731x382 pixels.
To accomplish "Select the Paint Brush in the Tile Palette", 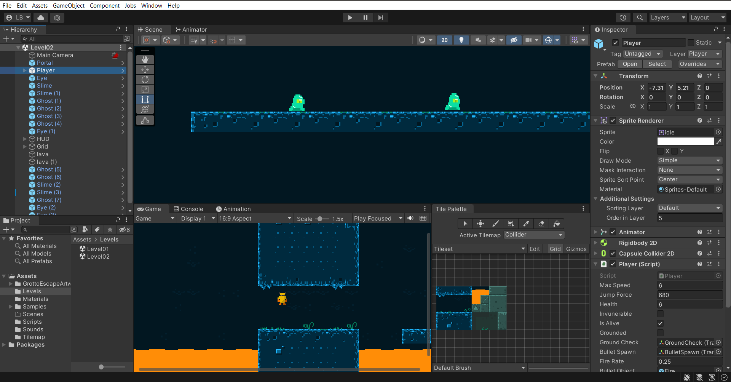I will 495,224.
